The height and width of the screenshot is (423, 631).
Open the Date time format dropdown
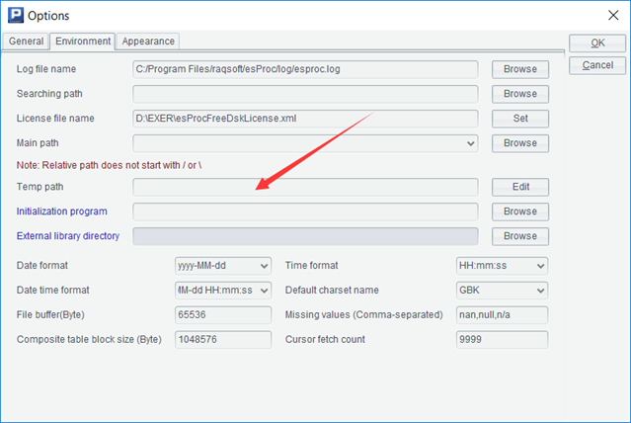tap(263, 291)
